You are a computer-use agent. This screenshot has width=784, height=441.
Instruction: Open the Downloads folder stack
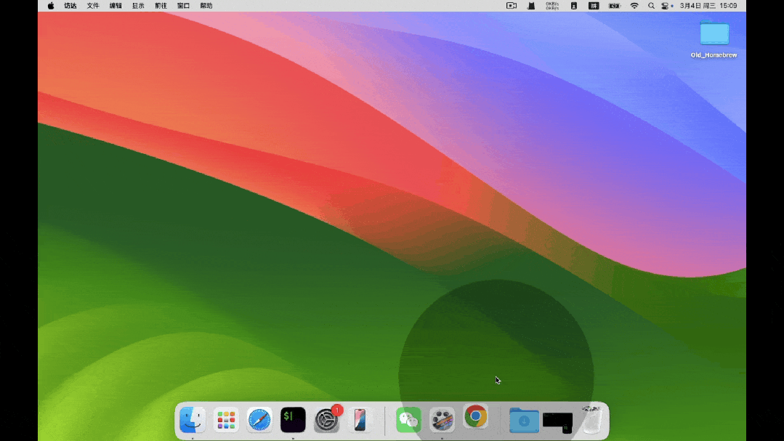pyautogui.click(x=524, y=420)
